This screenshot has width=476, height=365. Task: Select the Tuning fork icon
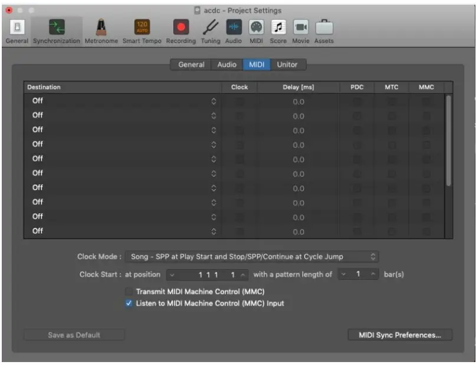coord(210,27)
